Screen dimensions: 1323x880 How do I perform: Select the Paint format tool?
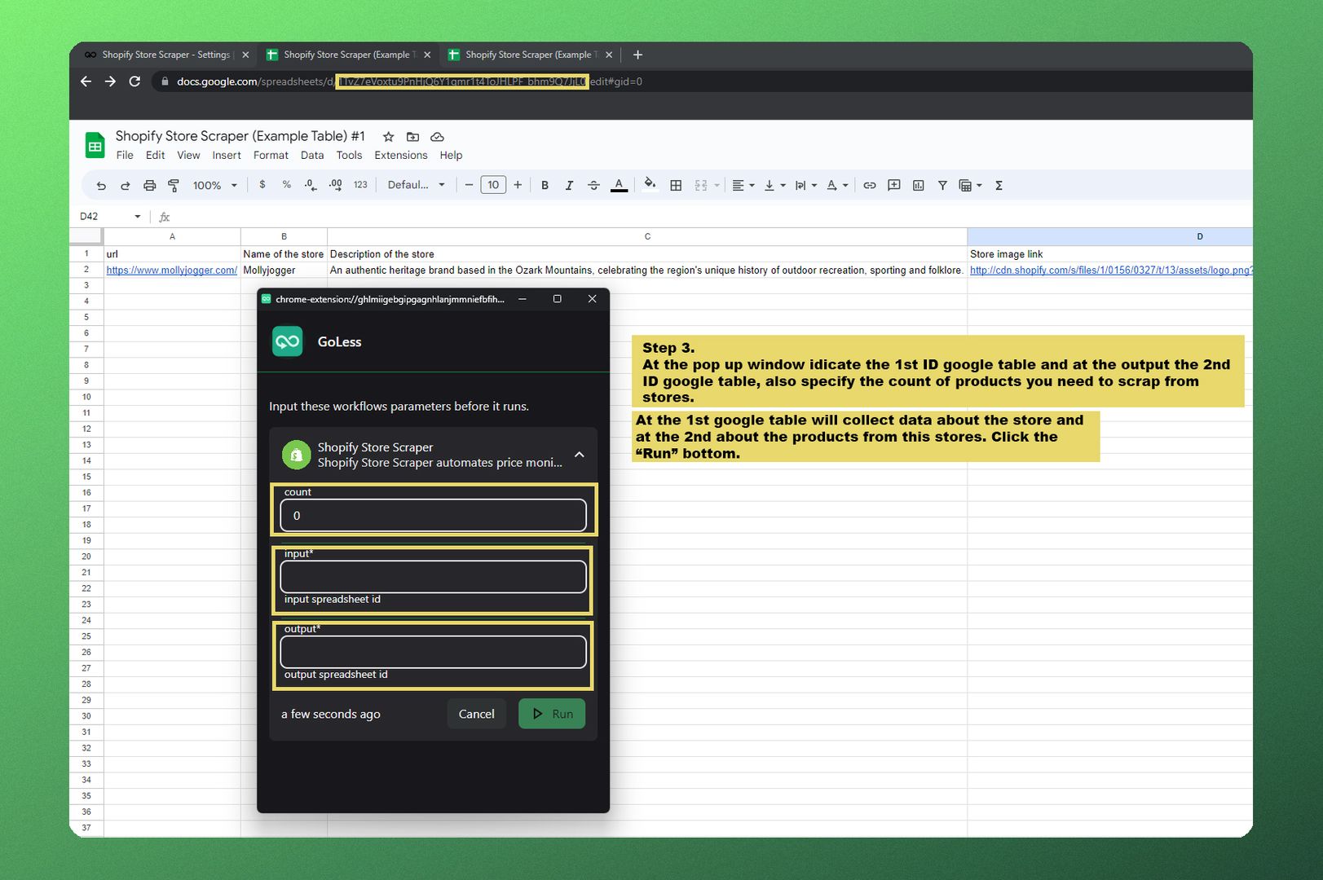(174, 186)
